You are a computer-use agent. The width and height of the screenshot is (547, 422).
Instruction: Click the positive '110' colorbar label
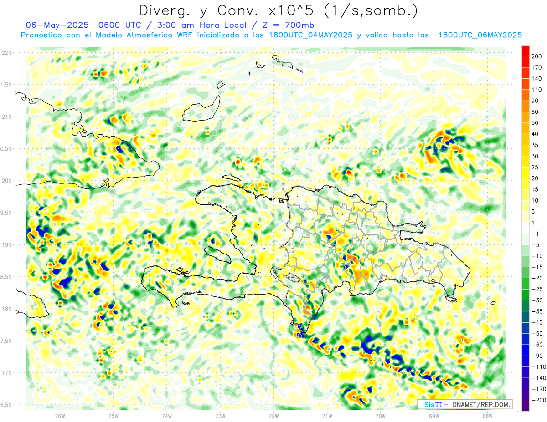click(537, 90)
